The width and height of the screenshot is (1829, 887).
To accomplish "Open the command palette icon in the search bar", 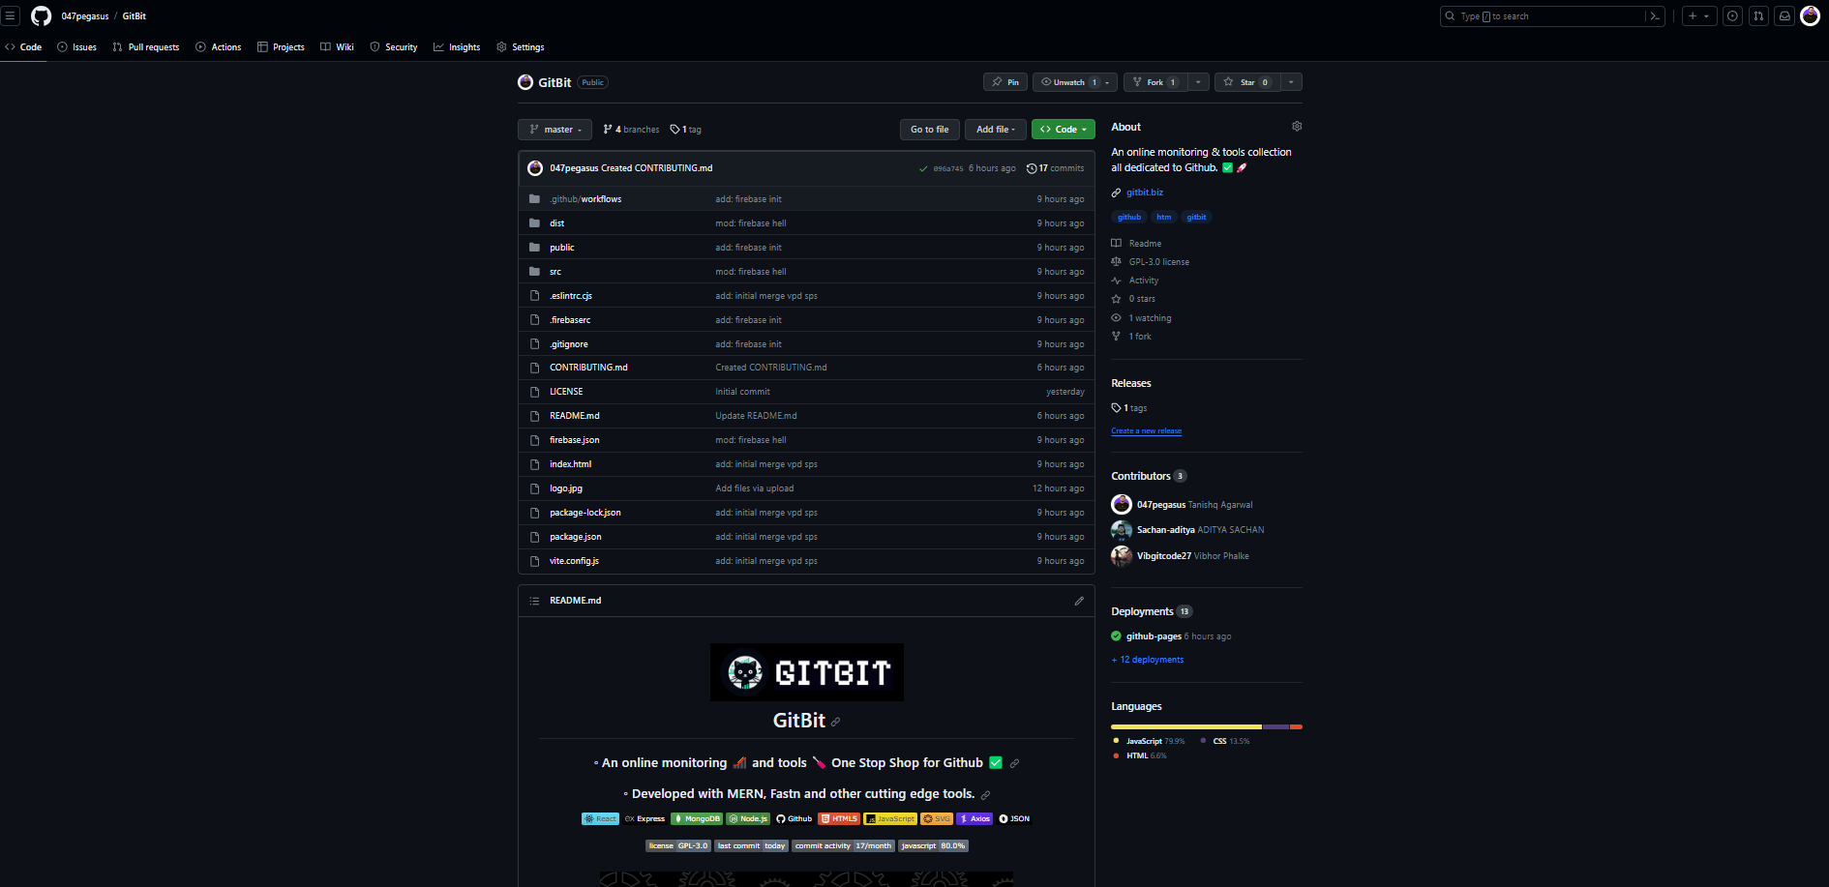I will coord(1655,16).
